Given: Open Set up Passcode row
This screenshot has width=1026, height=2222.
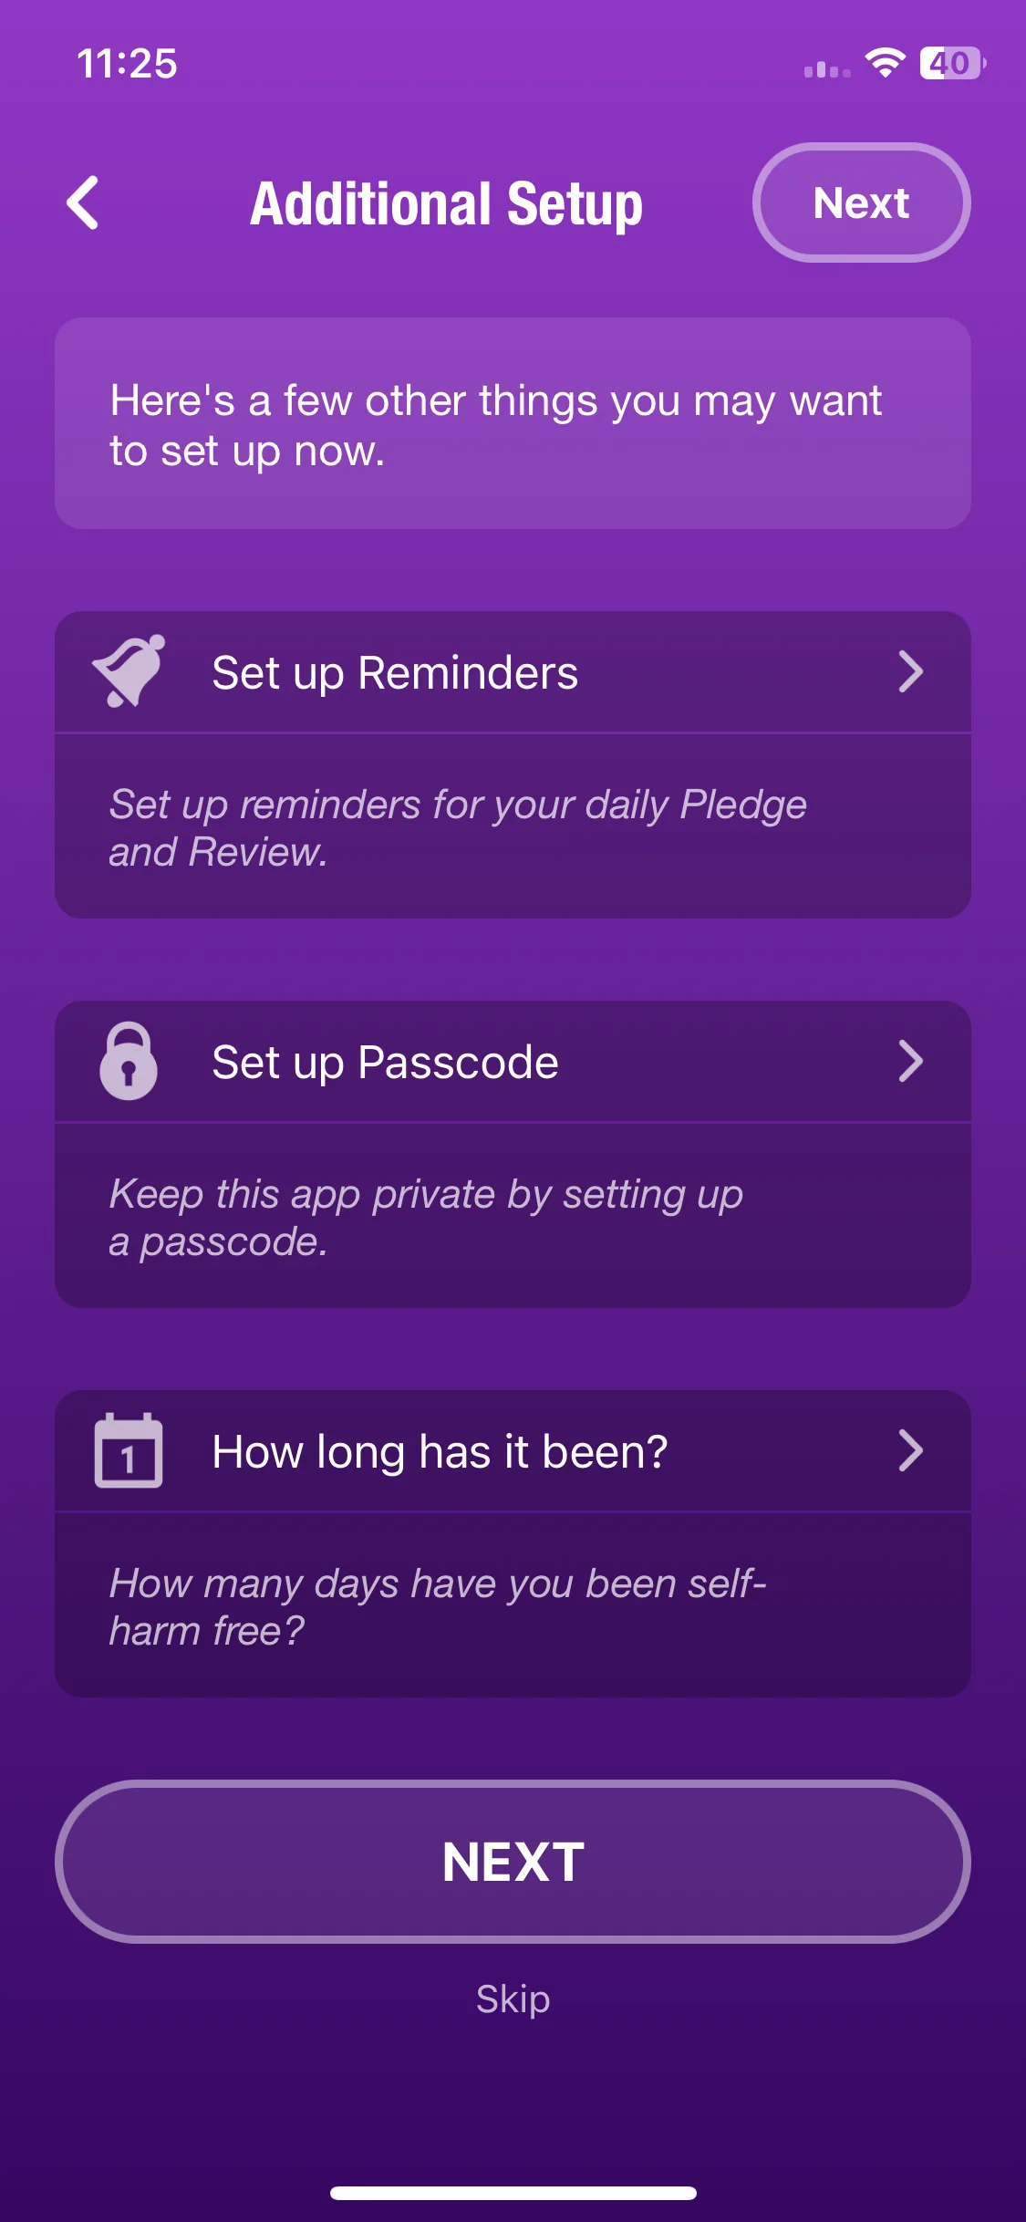Looking at the screenshot, I should pos(513,1062).
